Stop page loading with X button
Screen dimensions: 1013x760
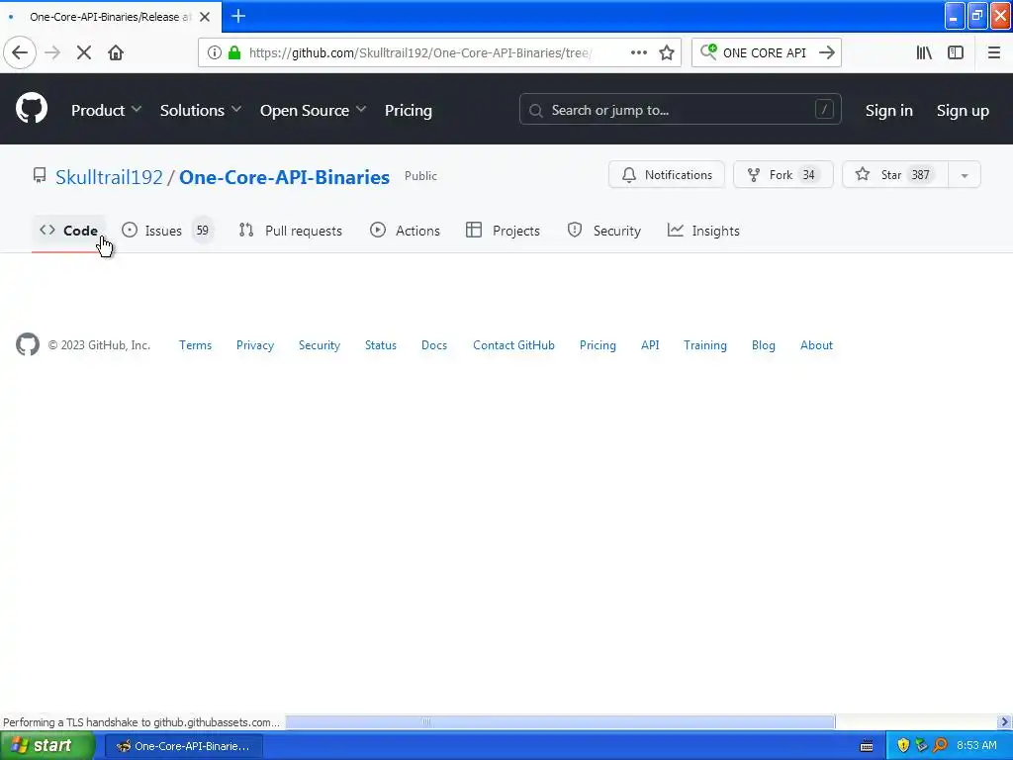(x=84, y=53)
